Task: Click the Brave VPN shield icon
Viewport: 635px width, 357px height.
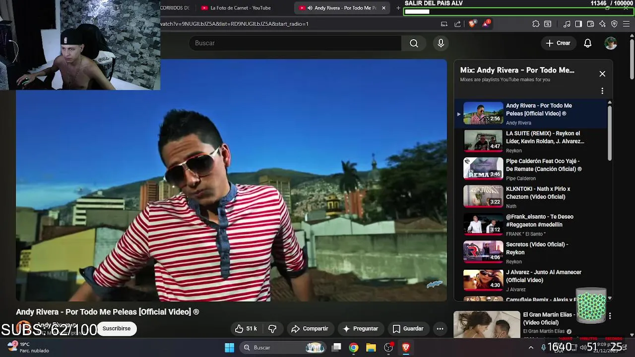Action: point(614,24)
